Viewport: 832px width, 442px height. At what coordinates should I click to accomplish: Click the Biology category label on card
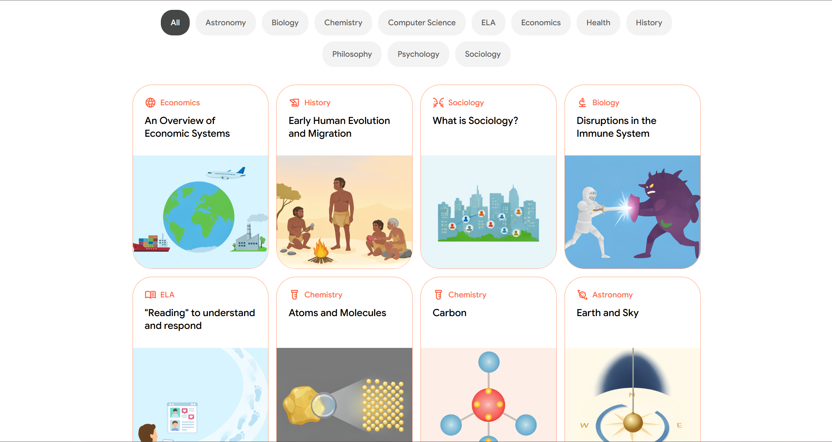tap(606, 103)
